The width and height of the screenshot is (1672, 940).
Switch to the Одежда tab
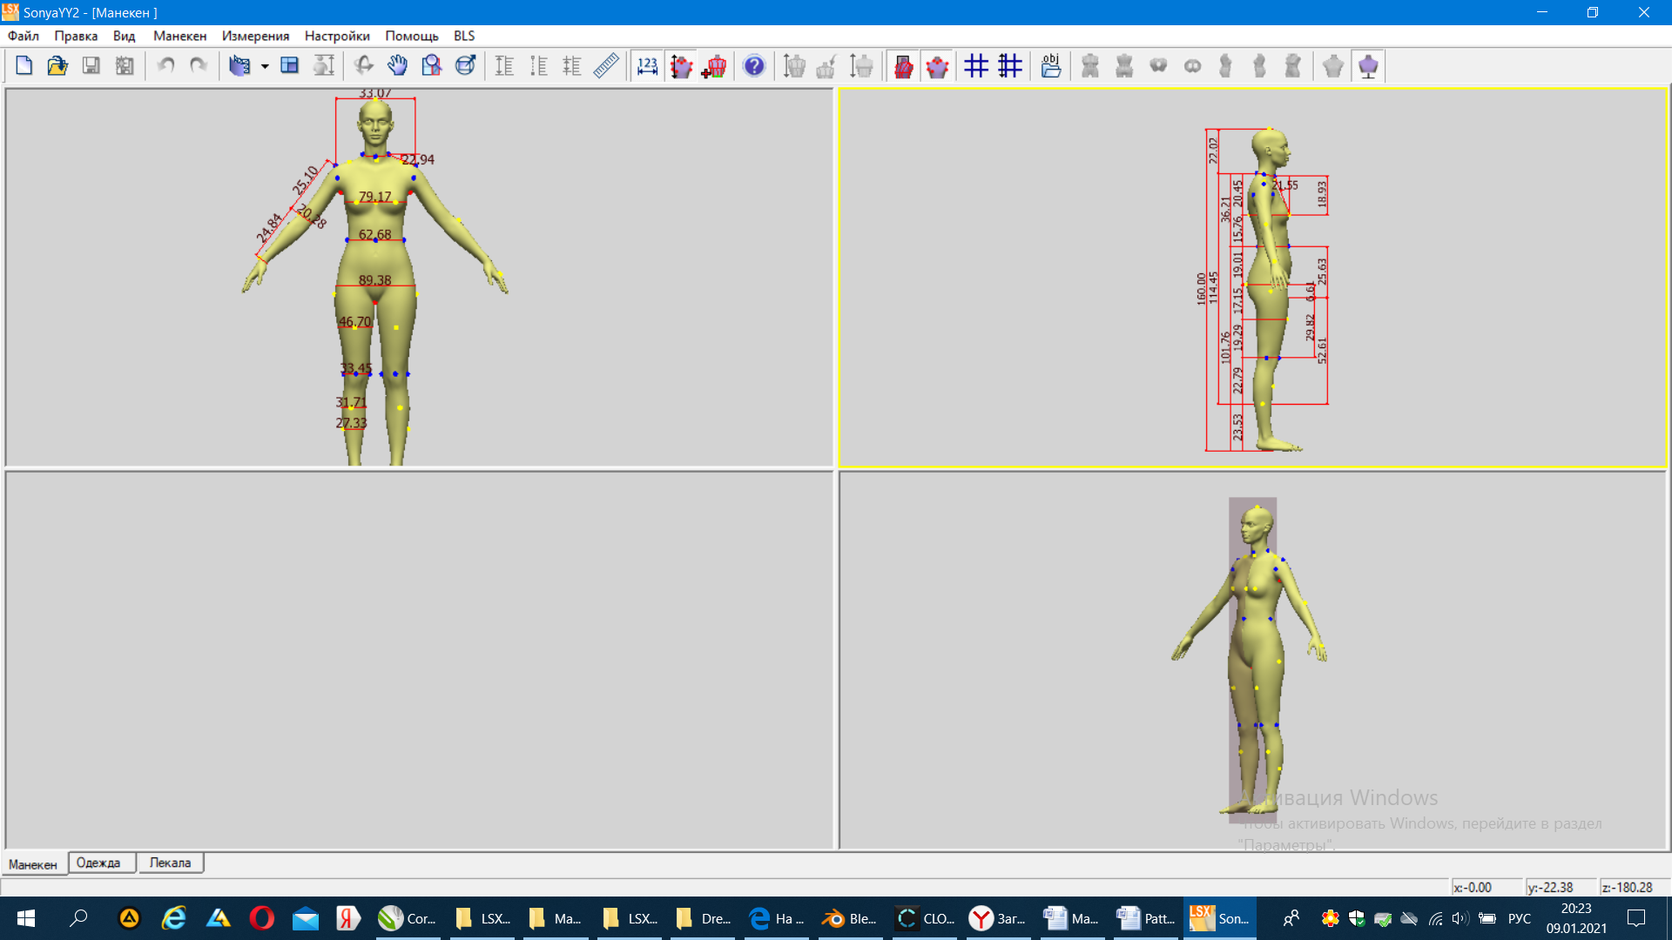[98, 863]
